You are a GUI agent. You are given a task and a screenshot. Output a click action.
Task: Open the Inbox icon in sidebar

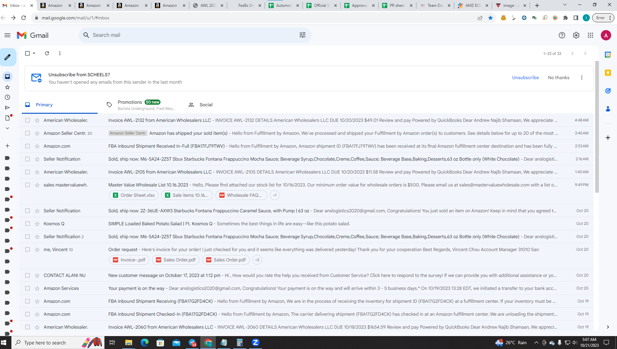point(7,77)
